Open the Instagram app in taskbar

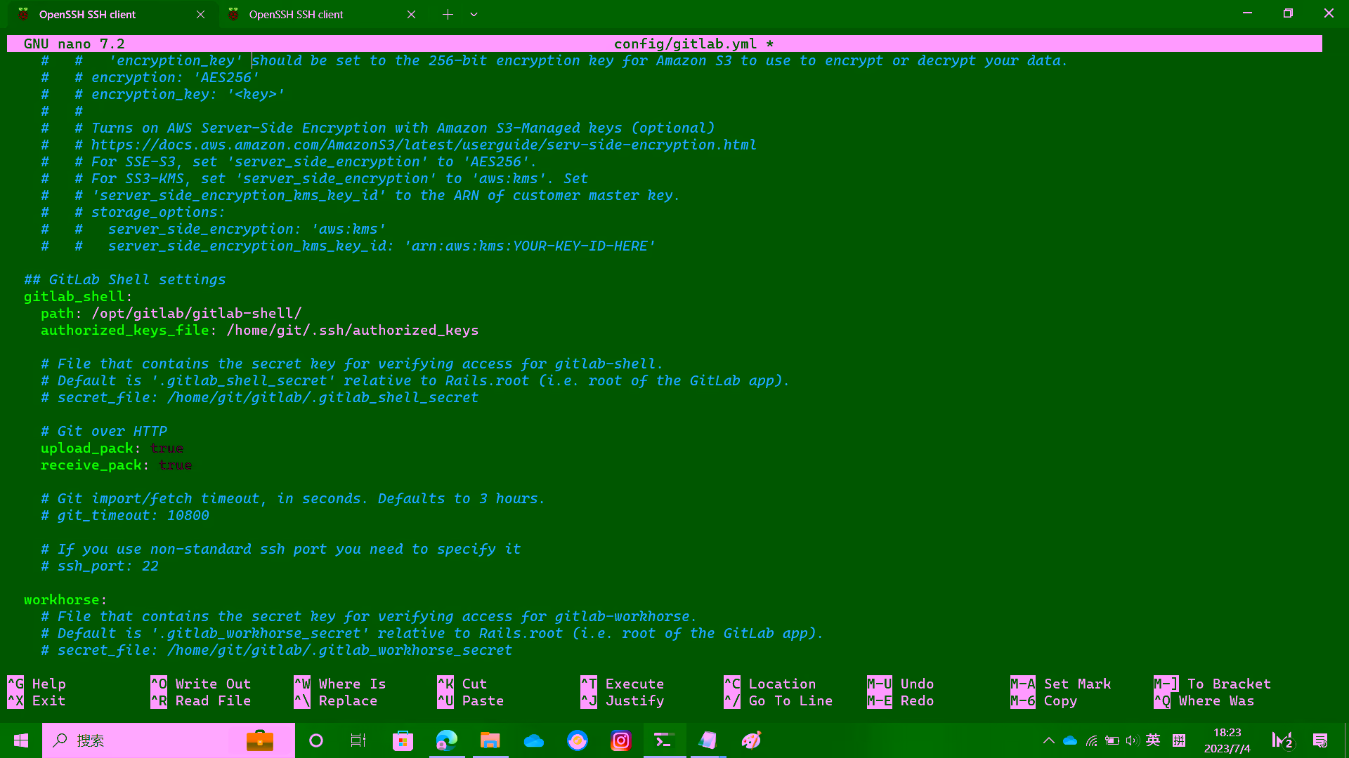point(621,740)
